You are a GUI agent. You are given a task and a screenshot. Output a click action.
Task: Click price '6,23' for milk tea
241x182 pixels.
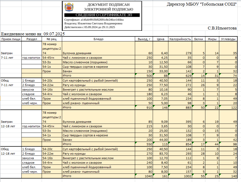coord(161,94)
